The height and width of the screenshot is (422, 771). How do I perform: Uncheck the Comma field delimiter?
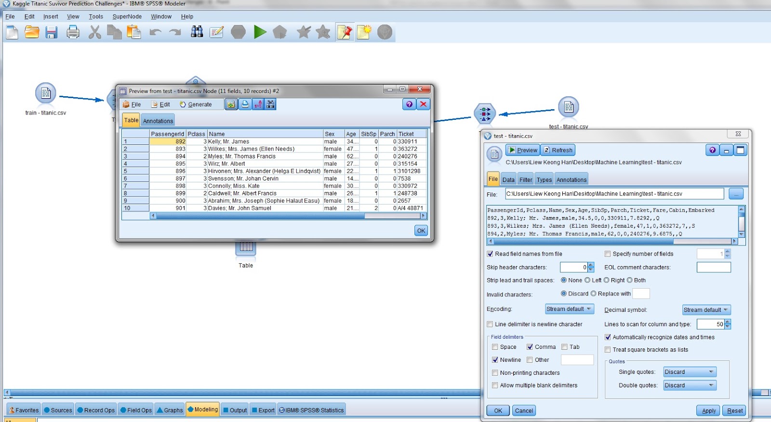pos(530,347)
